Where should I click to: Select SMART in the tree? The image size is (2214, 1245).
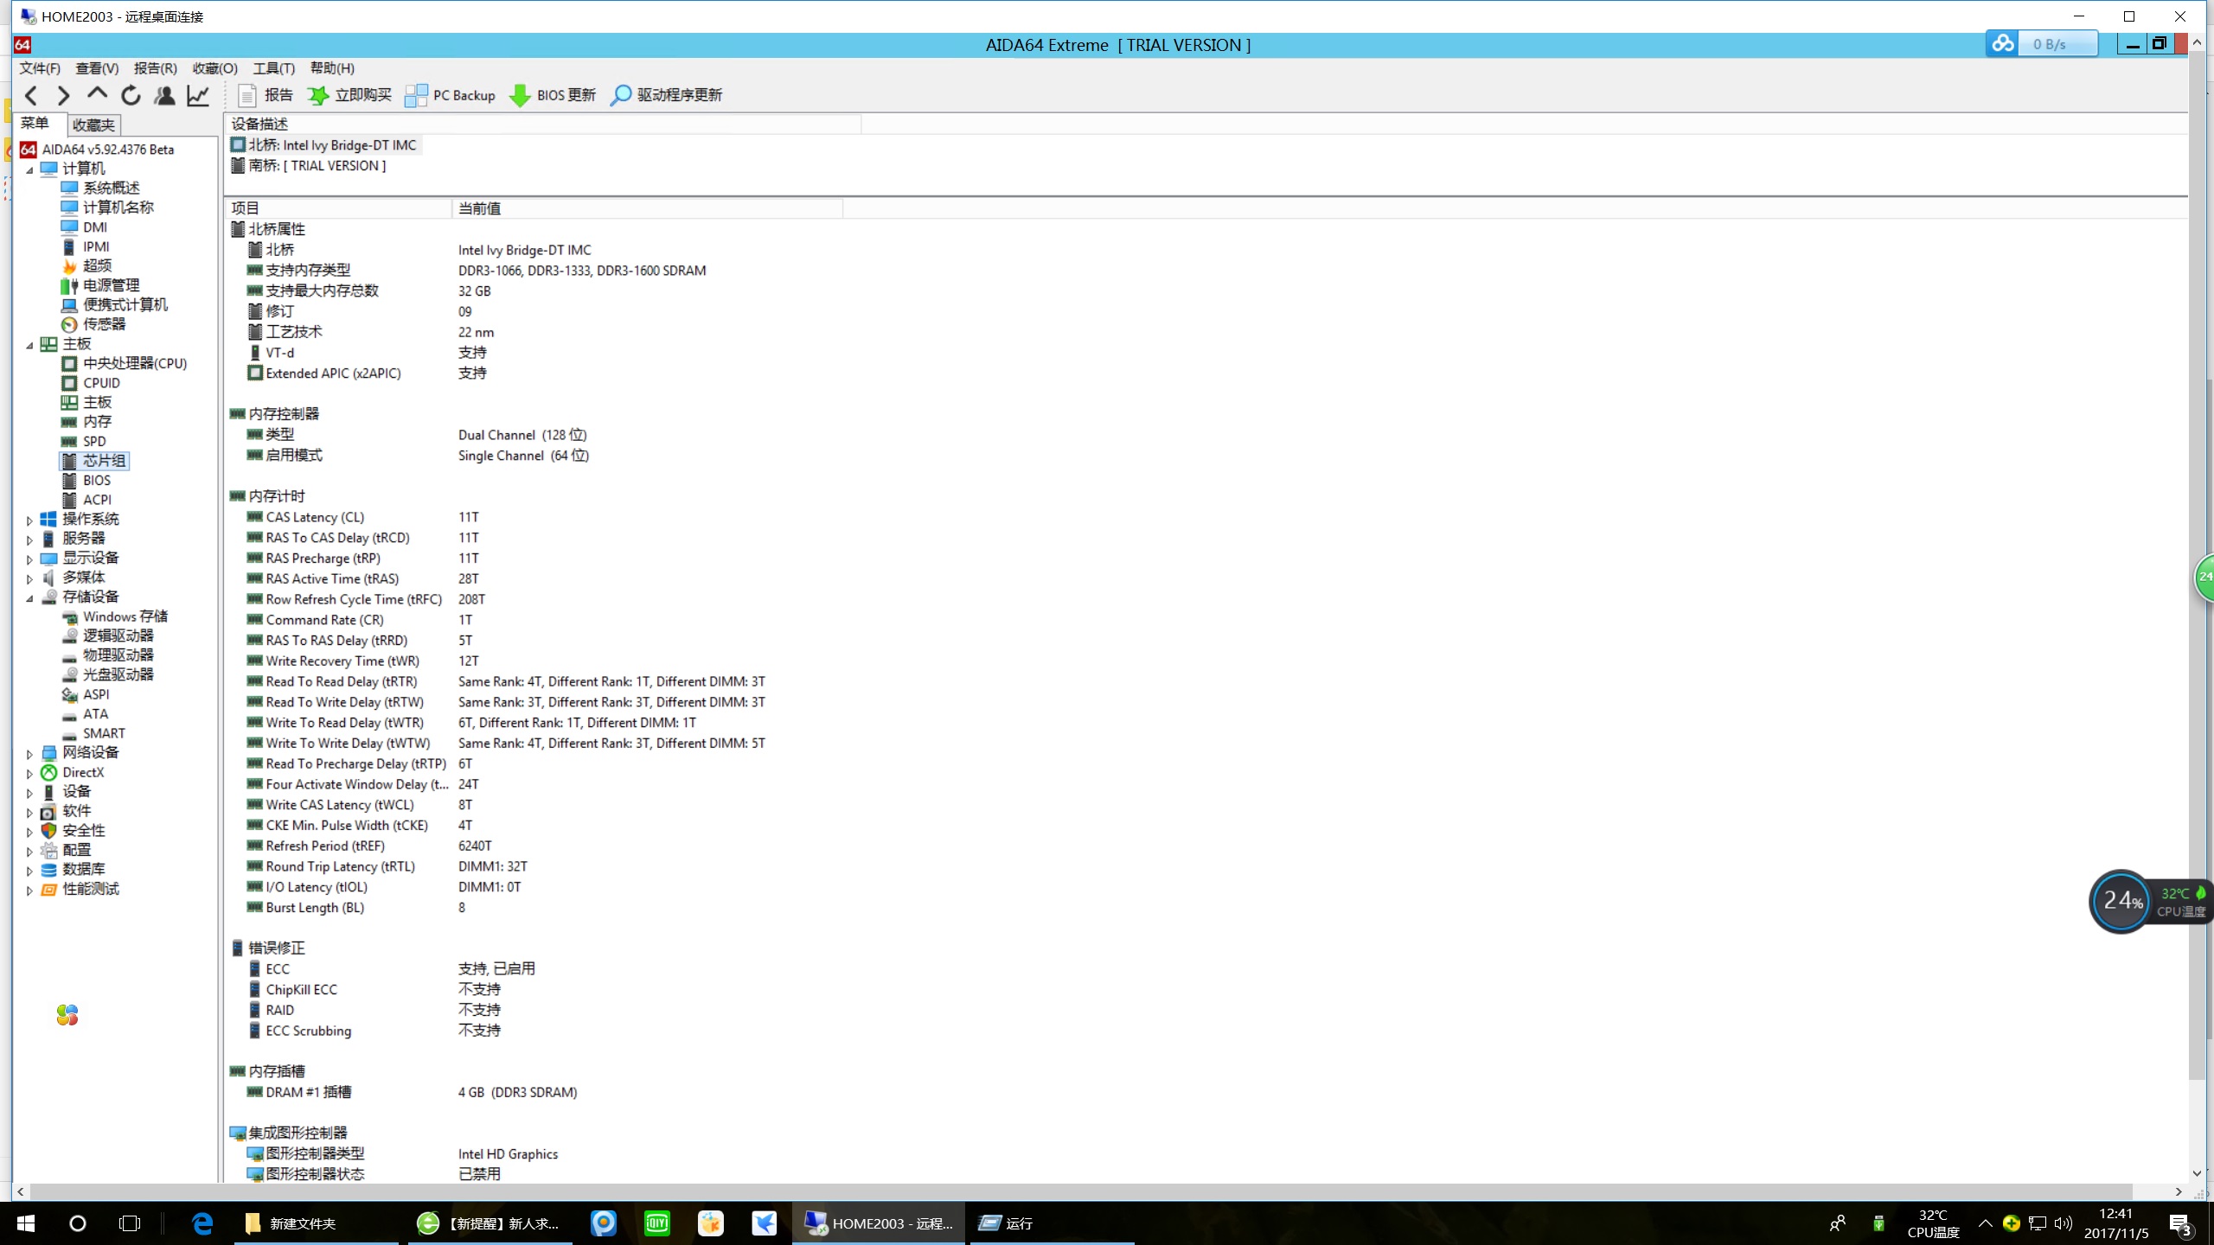(104, 733)
